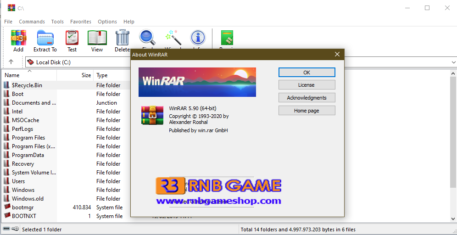Image resolution: width=457 pixels, height=235 pixels.
Task: Click the scrollbar down arrow
Action: (453, 218)
